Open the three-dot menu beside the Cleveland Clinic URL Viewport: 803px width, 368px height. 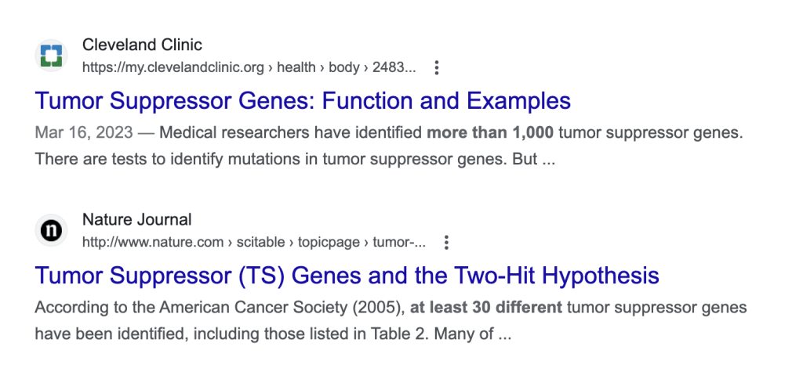(x=438, y=68)
